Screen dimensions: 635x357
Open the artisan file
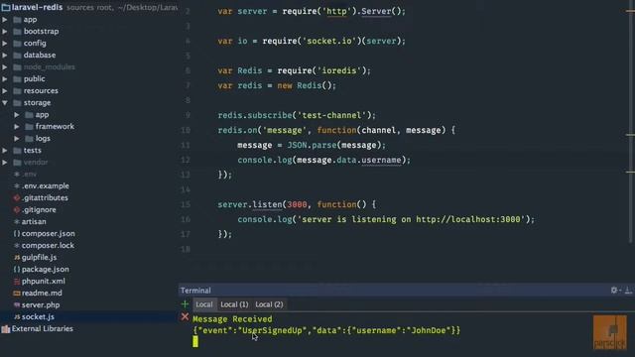(34, 222)
